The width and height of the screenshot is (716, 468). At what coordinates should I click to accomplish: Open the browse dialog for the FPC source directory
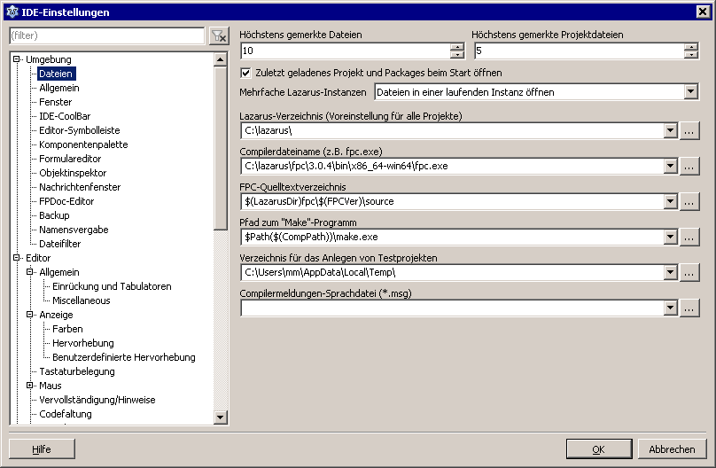690,201
